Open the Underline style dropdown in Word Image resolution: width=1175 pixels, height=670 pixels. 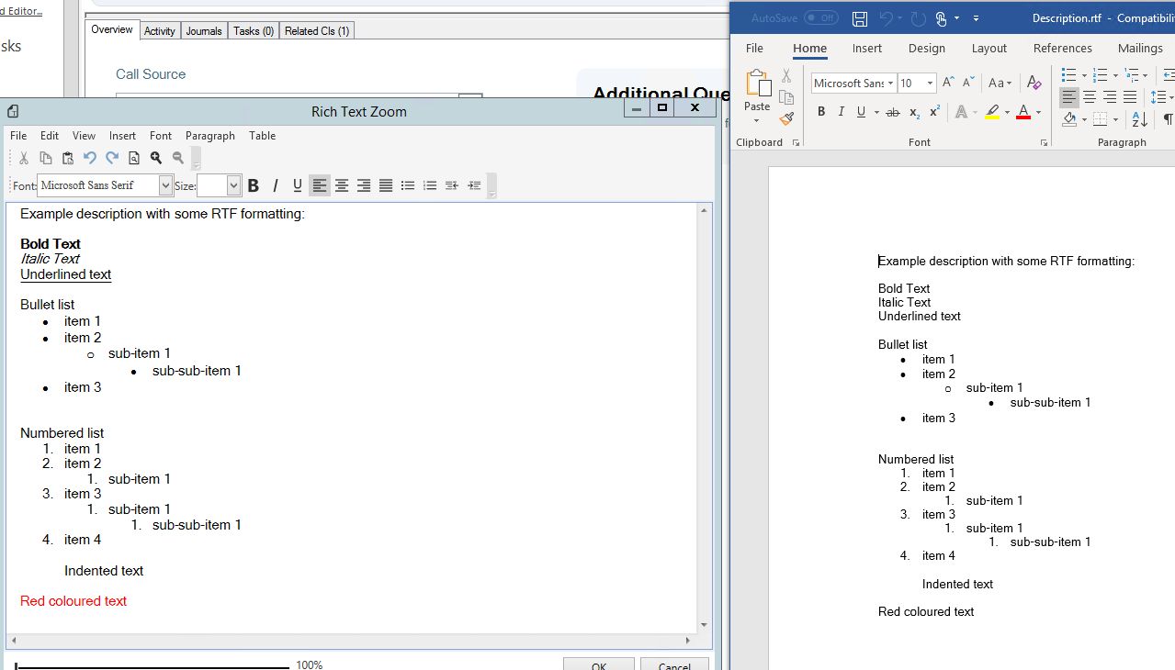(x=876, y=111)
